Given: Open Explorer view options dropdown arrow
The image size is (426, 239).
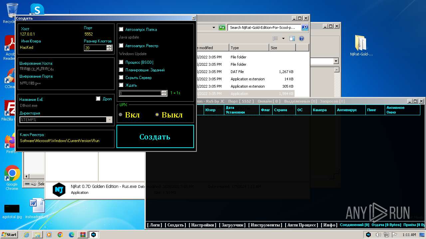Looking at the screenshot, I should tap(283, 39).
